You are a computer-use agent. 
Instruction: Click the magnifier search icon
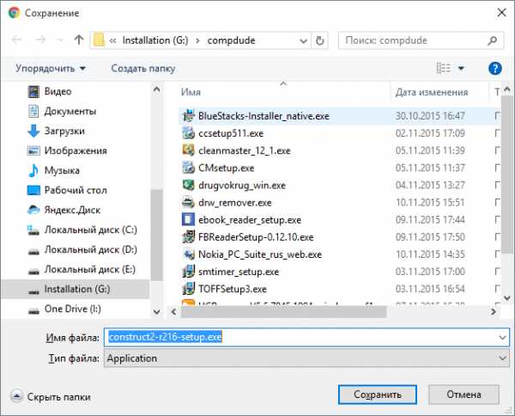(x=493, y=40)
